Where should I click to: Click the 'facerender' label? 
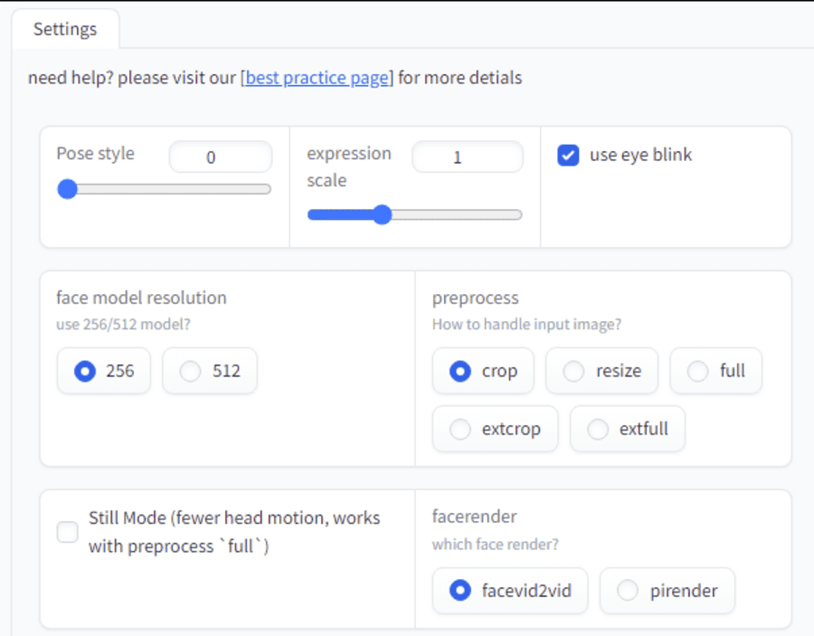tap(475, 517)
